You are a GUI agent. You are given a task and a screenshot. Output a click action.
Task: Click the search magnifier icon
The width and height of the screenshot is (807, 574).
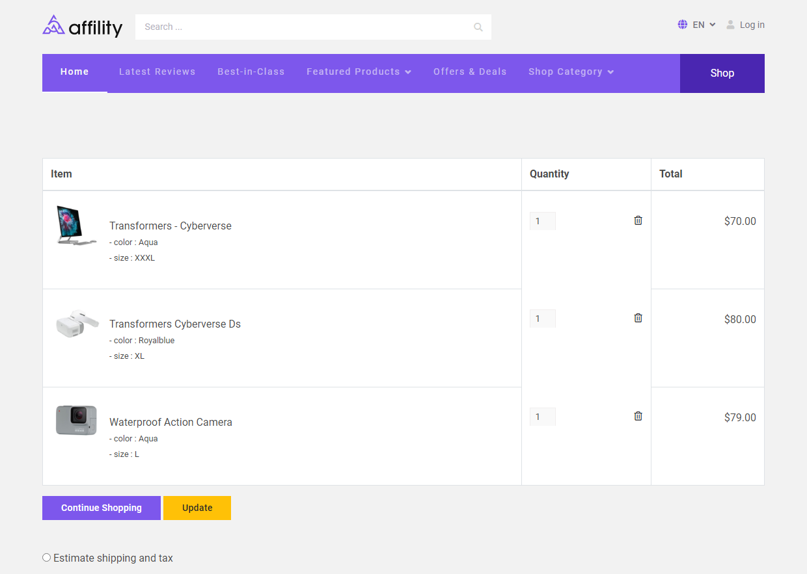[x=478, y=27]
